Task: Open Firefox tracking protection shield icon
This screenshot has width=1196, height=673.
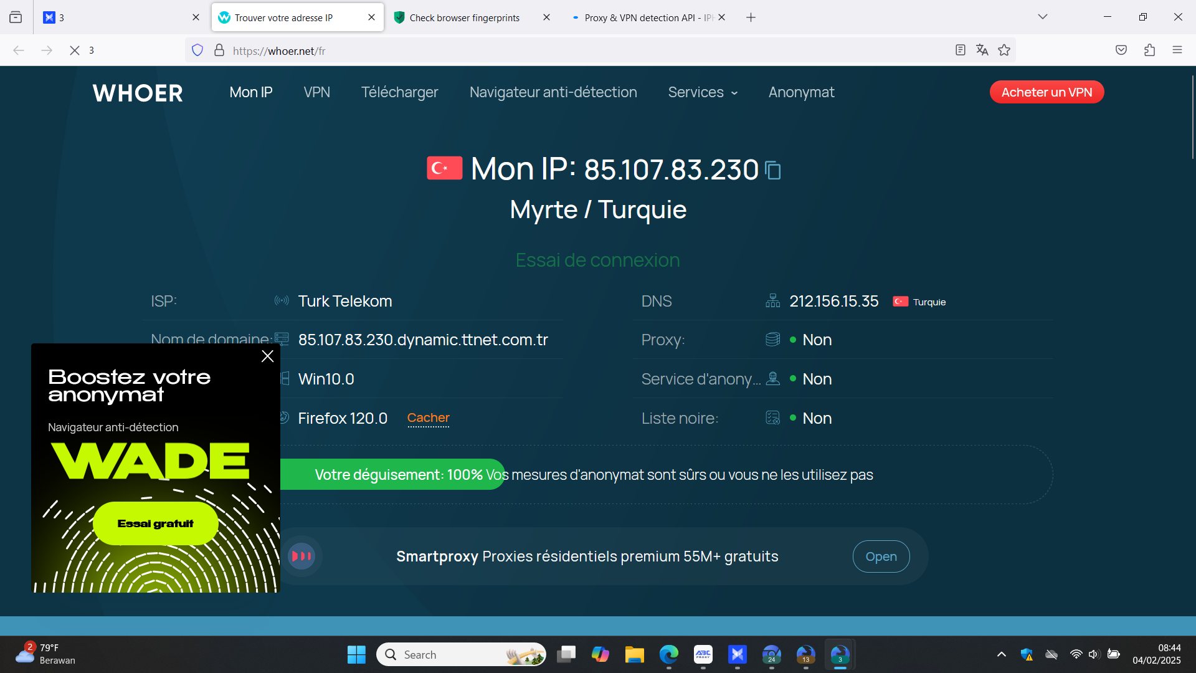Action: coord(197,50)
